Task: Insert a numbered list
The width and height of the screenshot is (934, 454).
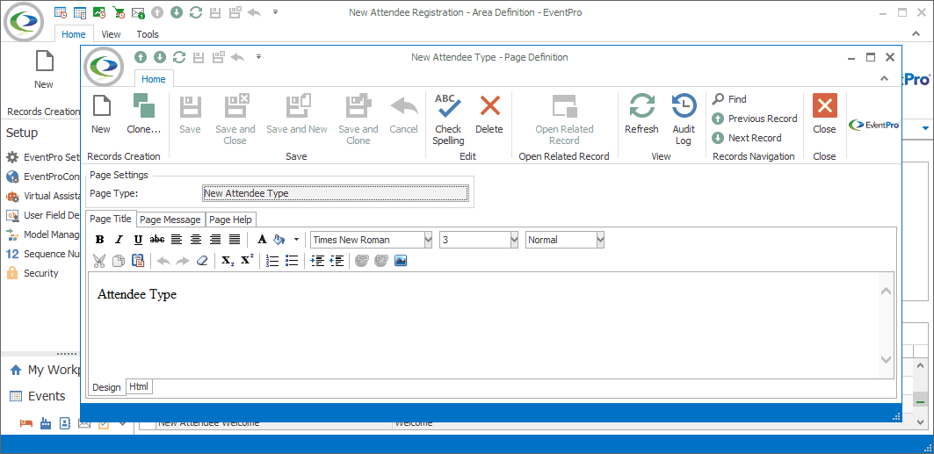Action: (x=272, y=260)
